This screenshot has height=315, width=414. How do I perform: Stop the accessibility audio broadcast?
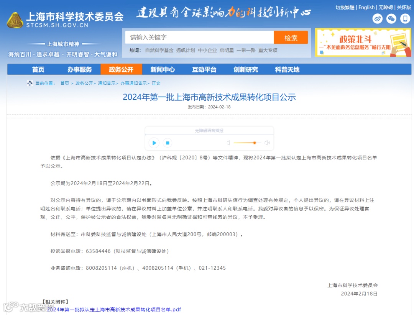coord(168,143)
